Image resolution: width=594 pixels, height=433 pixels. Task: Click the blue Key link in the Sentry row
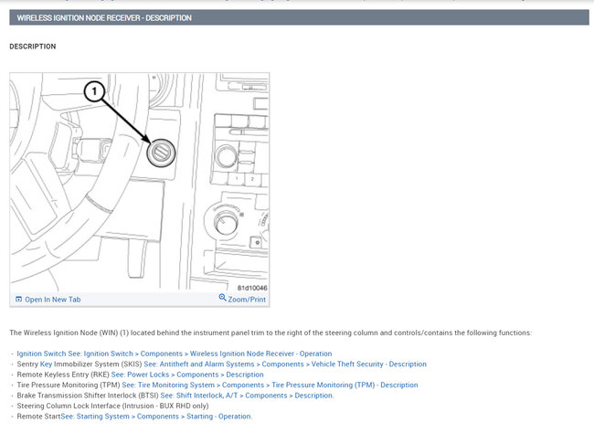pyautogui.click(x=46, y=364)
